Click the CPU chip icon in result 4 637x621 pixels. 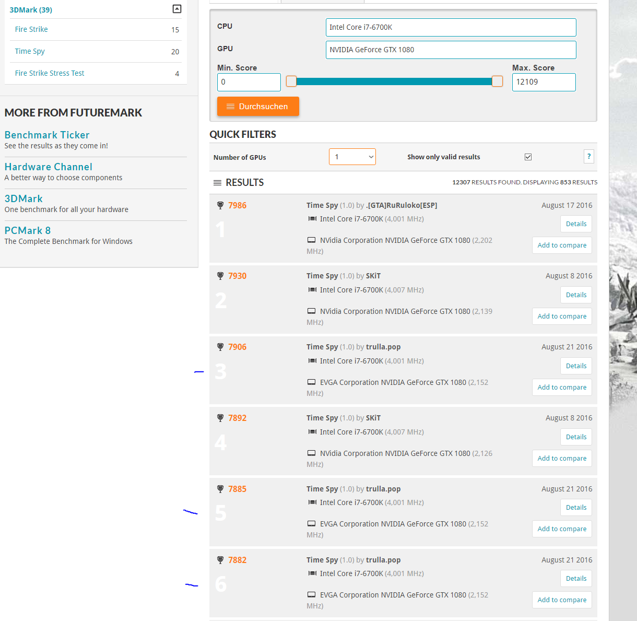[312, 432]
